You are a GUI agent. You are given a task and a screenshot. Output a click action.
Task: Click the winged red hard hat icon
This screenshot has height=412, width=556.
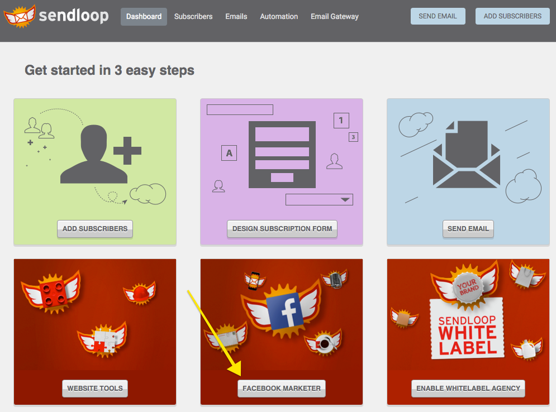click(x=139, y=293)
